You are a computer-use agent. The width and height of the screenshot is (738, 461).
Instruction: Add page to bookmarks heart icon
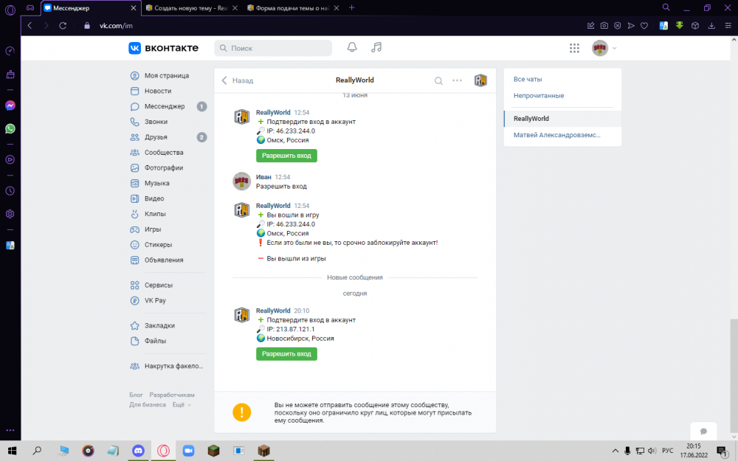click(644, 26)
